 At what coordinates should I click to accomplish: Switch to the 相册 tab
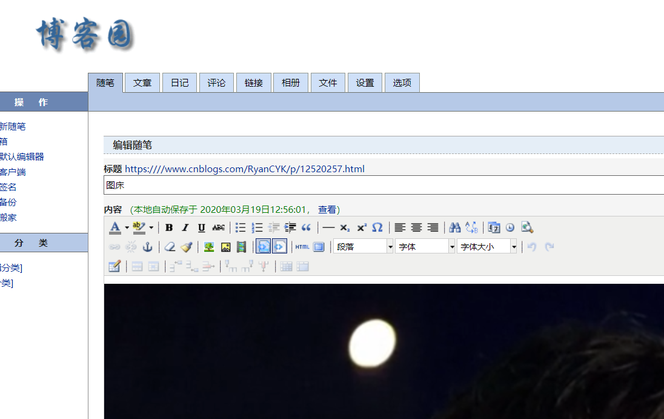pyautogui.click(x=291, y=82)
